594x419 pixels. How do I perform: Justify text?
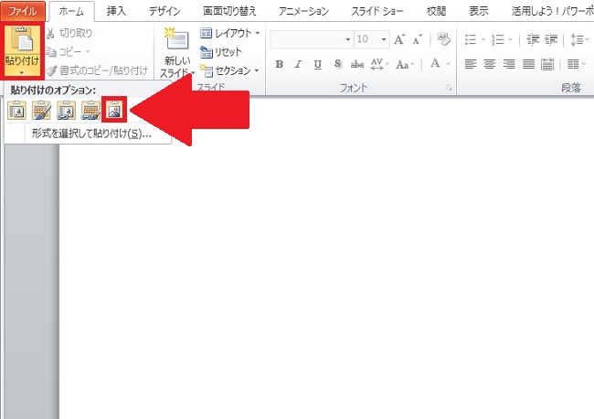pos(528,64)
